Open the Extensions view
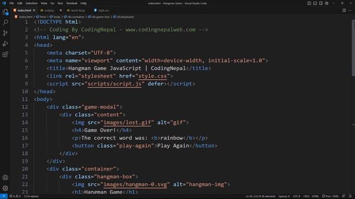The image size is (355, 199). (x=5, y=54)
